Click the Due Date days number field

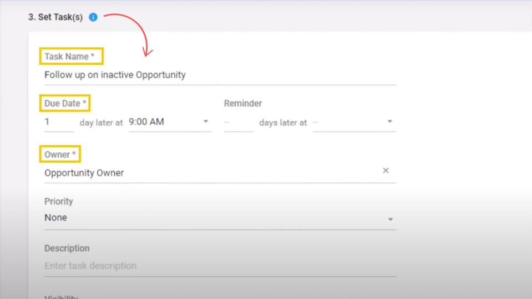pyautogui.click(x=59, y=122)
